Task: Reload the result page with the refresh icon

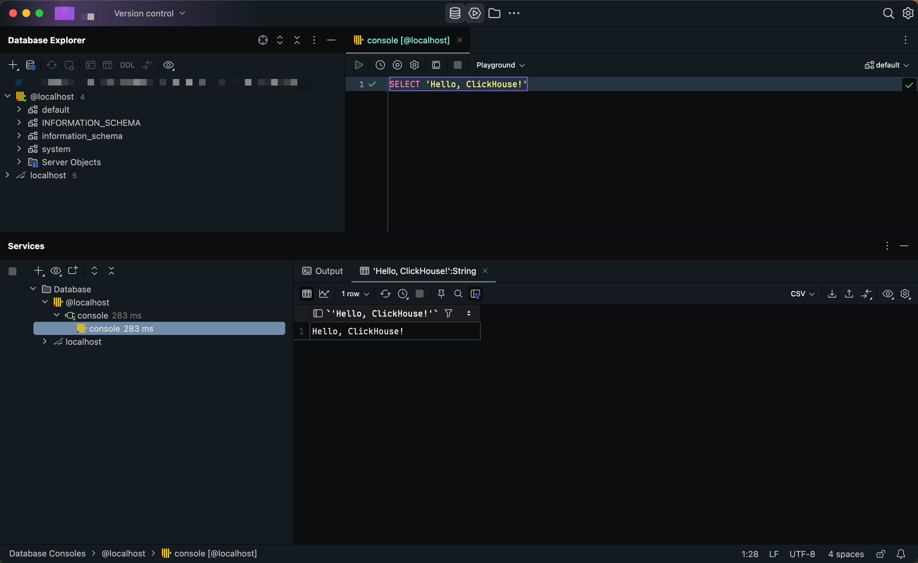Action: coord(385,294)
